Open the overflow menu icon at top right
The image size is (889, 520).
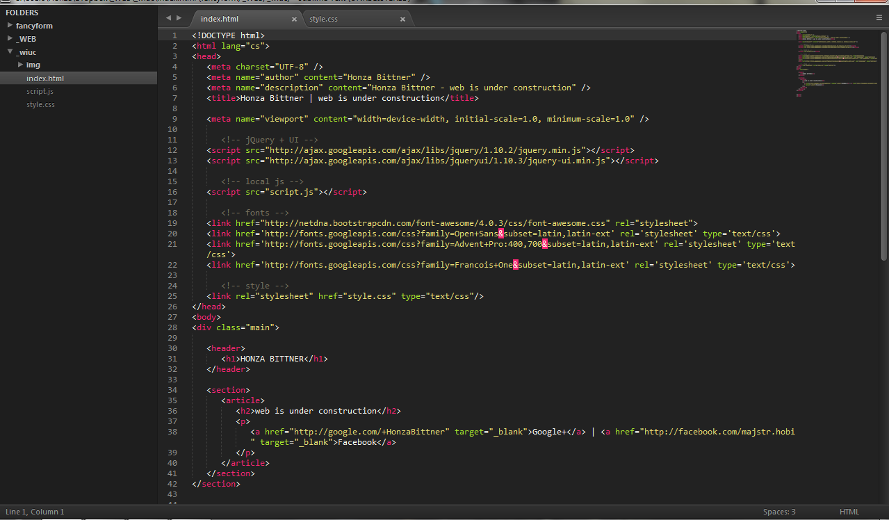coord(879,17)
